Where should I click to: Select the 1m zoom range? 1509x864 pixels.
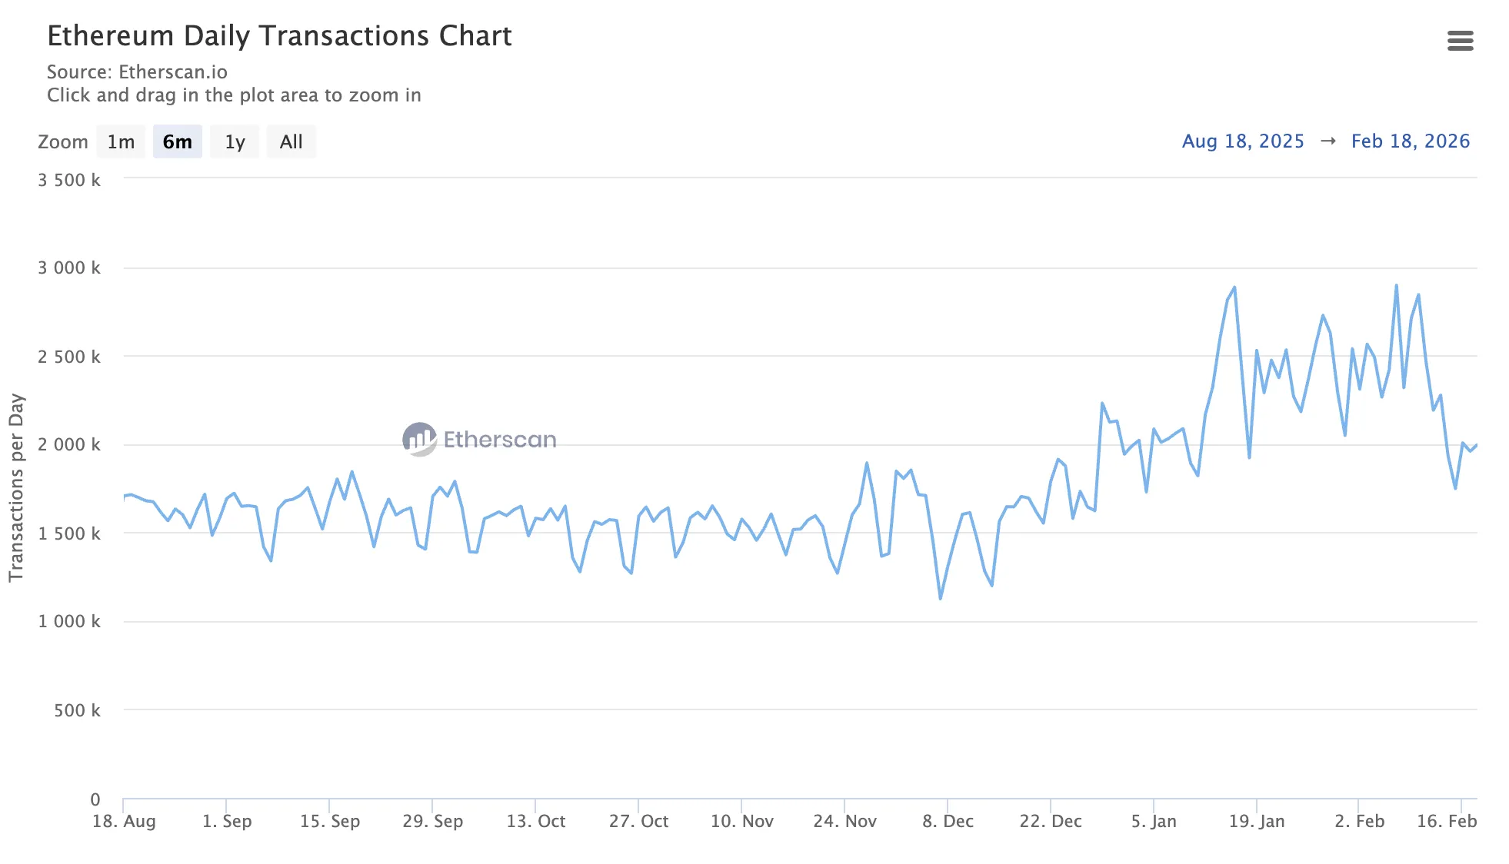tap(121, 142)
